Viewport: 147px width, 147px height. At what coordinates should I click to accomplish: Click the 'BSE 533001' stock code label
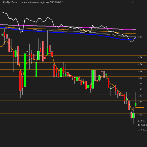[56, 2]
